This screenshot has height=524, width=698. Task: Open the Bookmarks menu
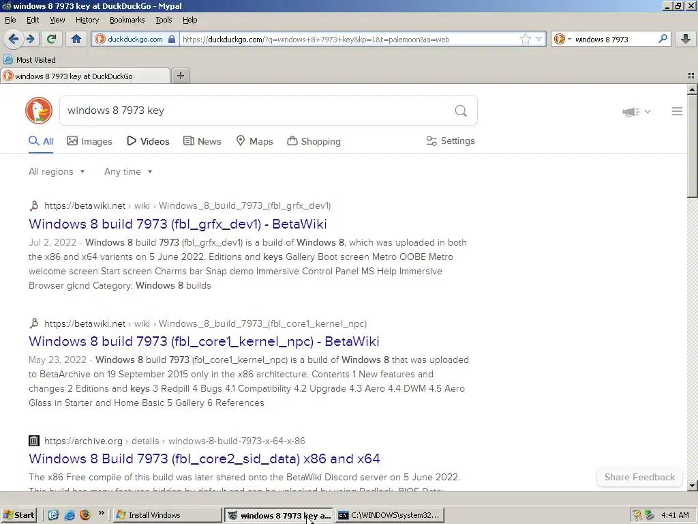[127, 20]
